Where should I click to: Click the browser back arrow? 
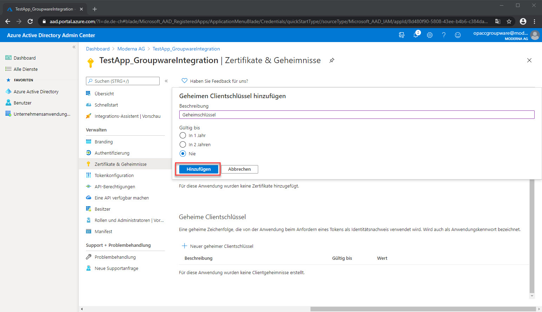8,21
